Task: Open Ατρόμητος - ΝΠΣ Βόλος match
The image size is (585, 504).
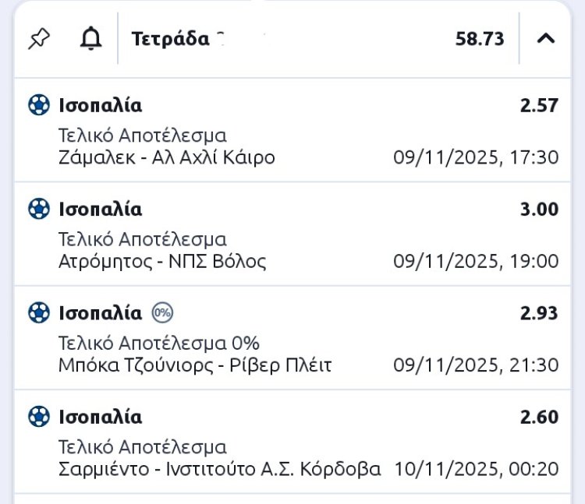Action: 162,261
